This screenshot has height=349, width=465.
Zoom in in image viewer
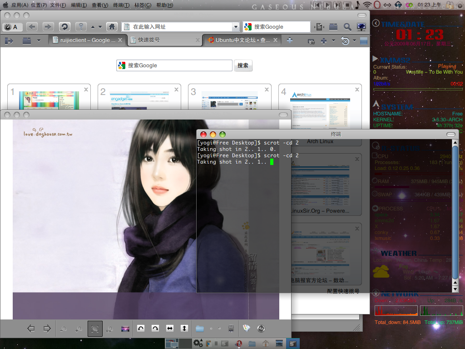[x=79, y=329]
